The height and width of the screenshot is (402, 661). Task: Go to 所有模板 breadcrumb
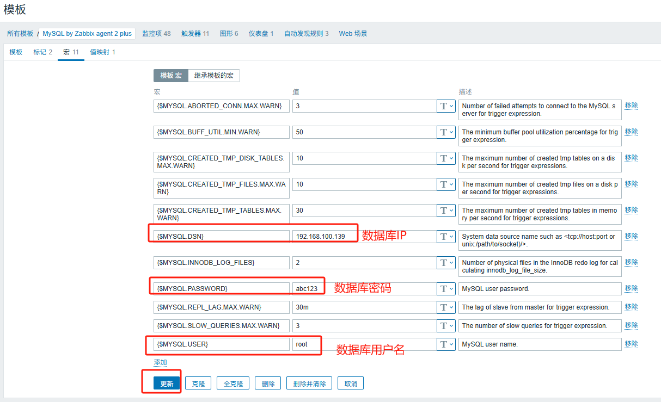pos(20,34)
